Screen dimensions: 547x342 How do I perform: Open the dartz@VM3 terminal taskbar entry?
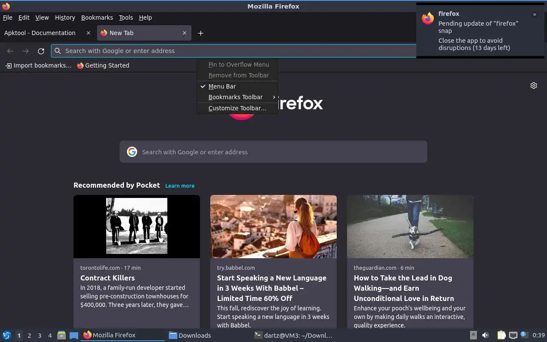pyautogui.click(x=294, y=335)
